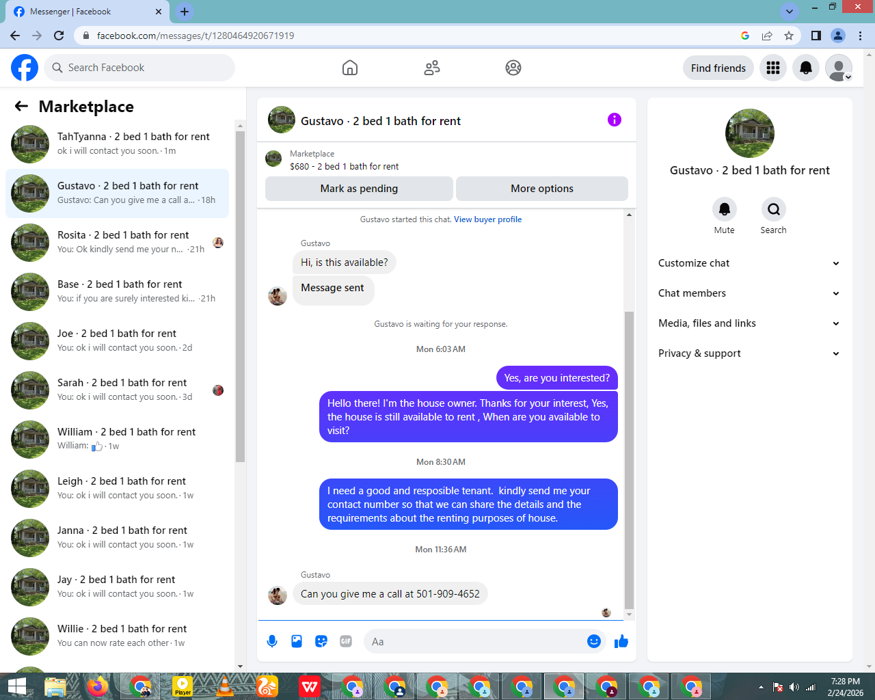Open the account profile menu

[x=839, y=68]
